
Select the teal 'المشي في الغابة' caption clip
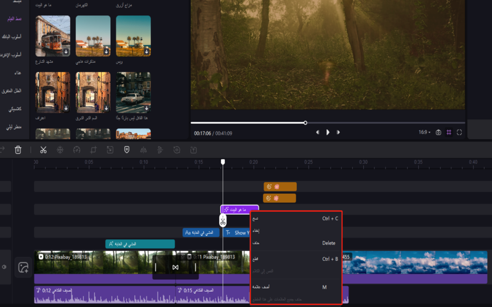point(140,244)
